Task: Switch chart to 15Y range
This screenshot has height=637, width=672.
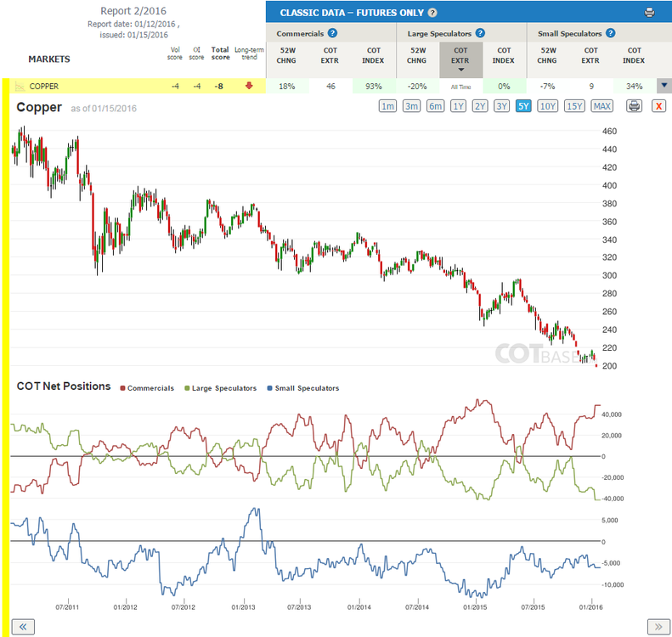Action: [574, 106]
